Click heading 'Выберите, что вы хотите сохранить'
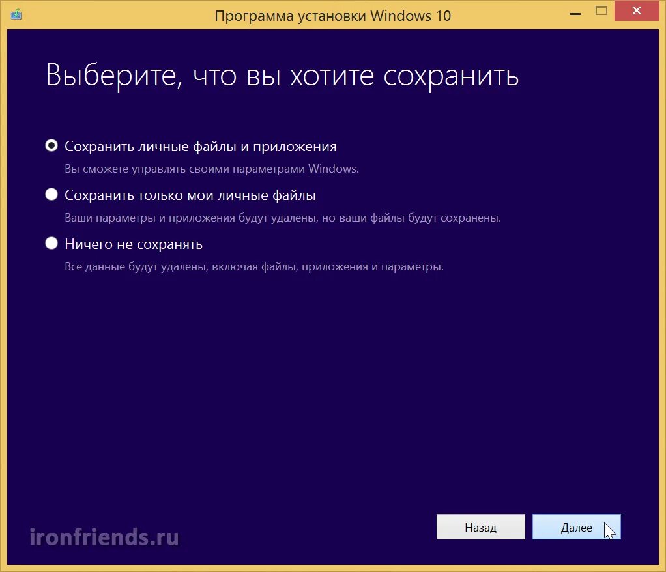The height and width of the screenshot is (572, 666). [x=282, y=75]
